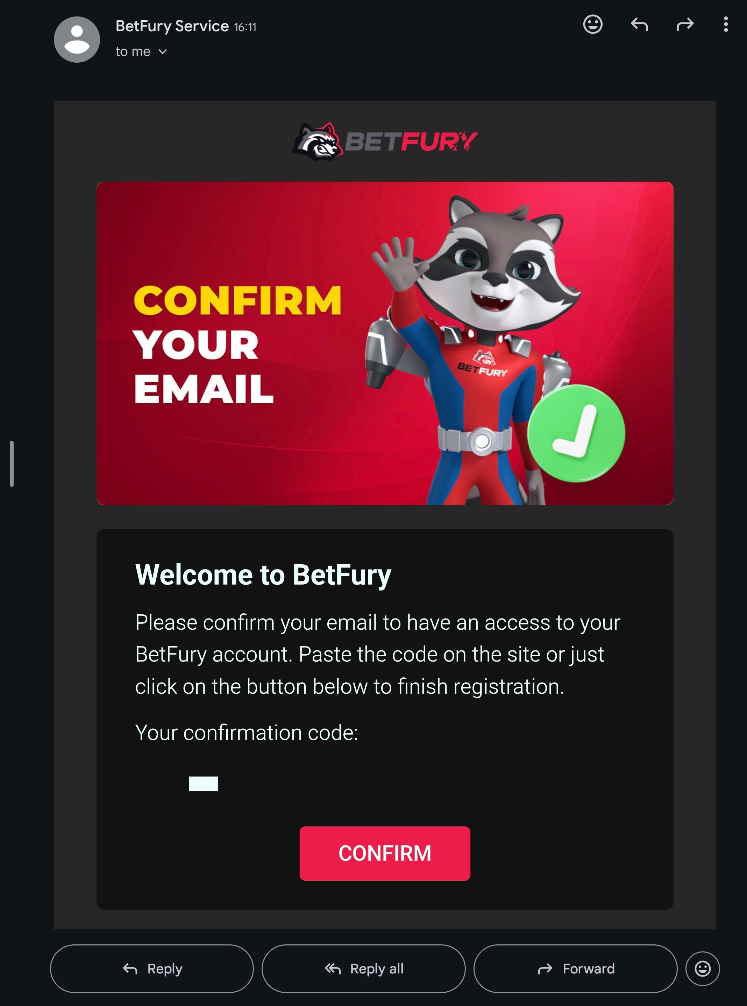747x1006 pixels.
Task: Click the left edge scroll handle
Action: click(x=12, y=463)
